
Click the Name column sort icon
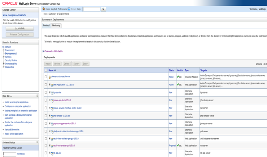click(55, 70)
